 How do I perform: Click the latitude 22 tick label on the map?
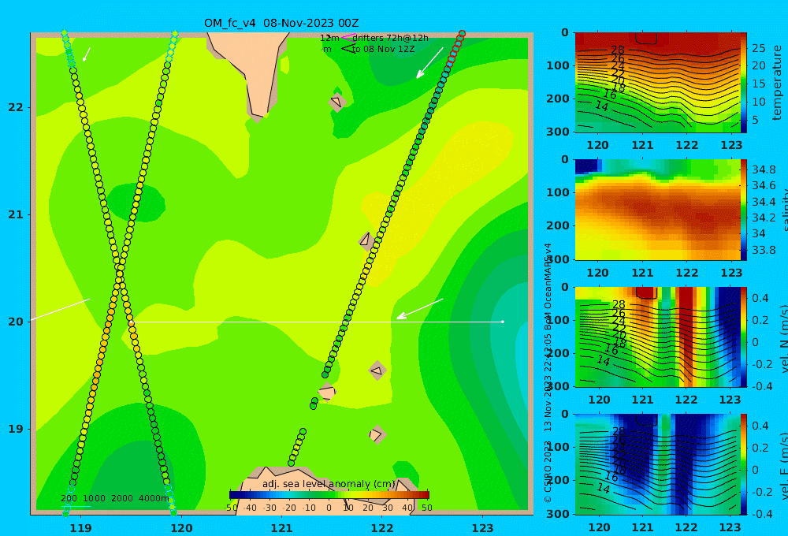click(16, 107)
